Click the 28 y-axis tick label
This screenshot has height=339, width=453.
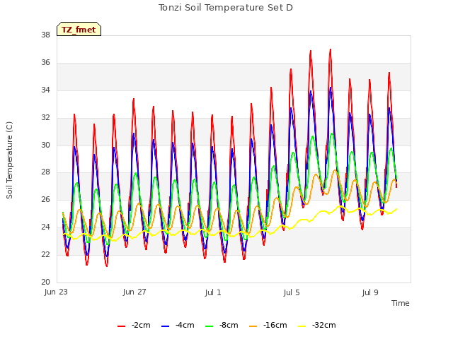pos(45,172)
